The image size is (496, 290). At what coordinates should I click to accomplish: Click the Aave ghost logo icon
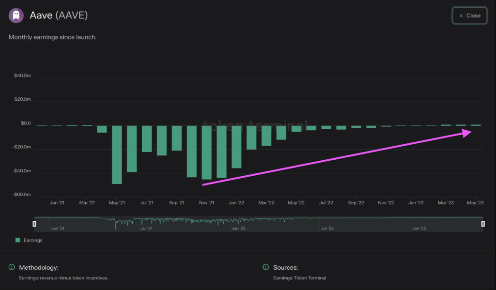16,15
